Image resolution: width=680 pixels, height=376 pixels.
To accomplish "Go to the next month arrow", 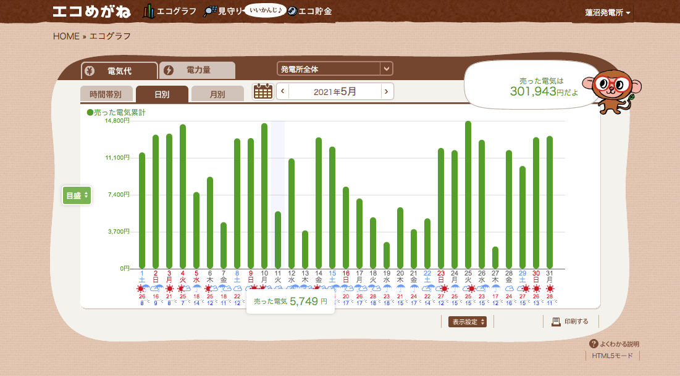I will pos(387,92).
